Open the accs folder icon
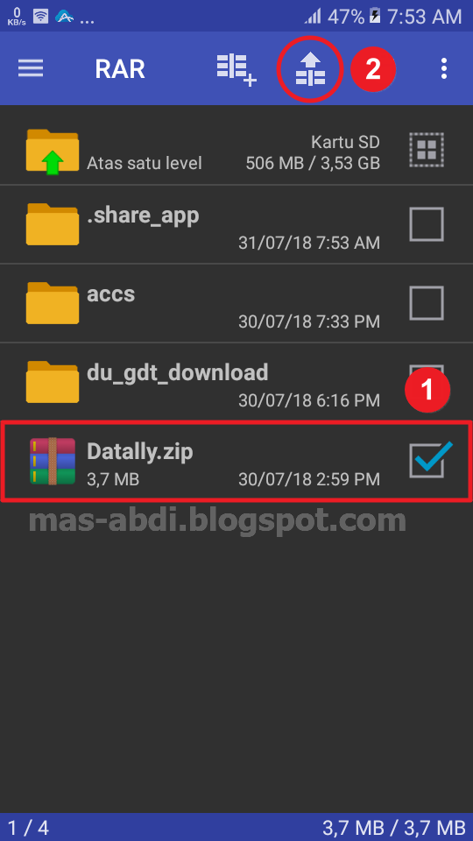This screenshot has width=473, height=841. tap(52, 302)
